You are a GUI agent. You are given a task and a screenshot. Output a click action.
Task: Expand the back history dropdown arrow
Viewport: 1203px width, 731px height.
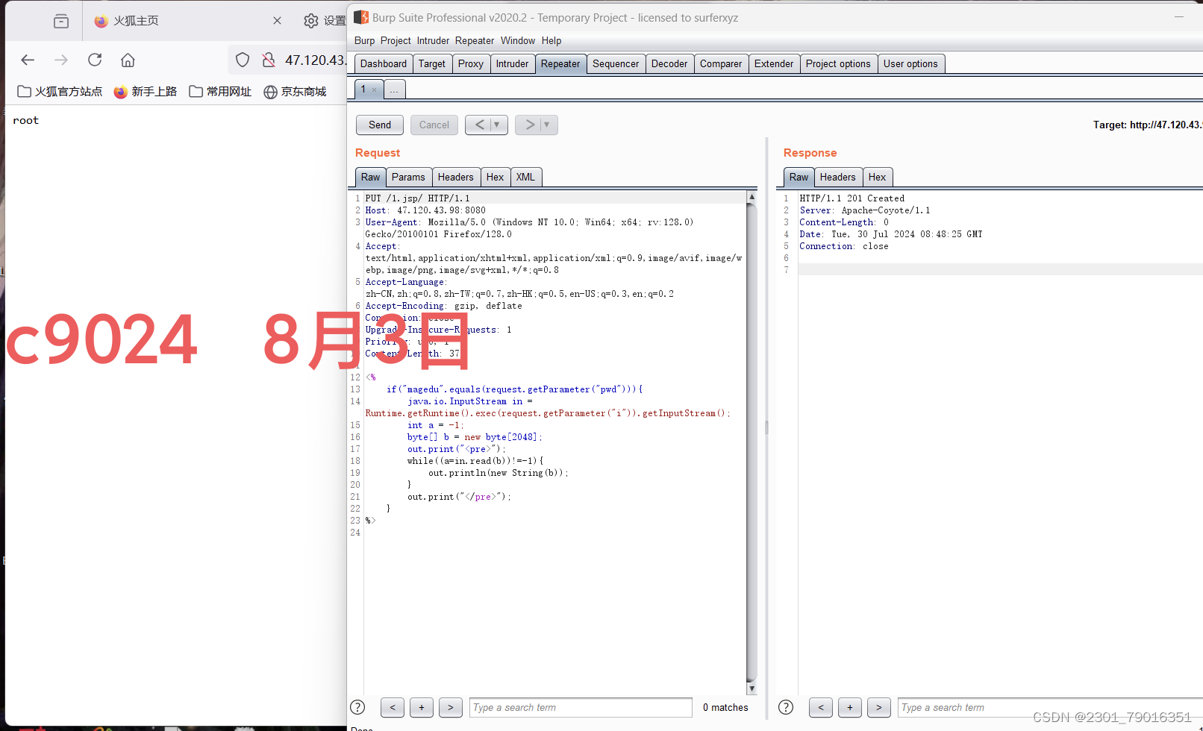[x=497, y=125]
